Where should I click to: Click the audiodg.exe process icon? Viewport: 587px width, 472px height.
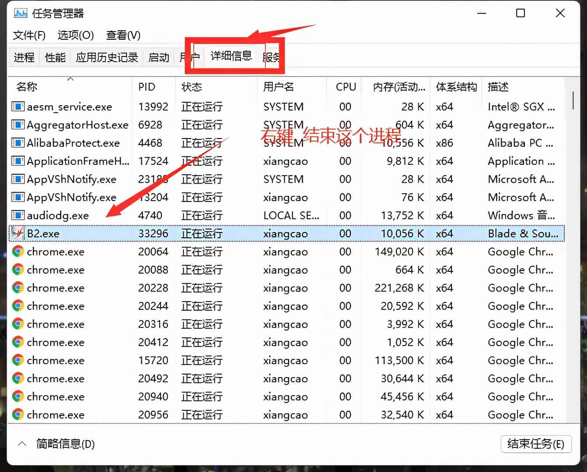click(x=18, y=215)
